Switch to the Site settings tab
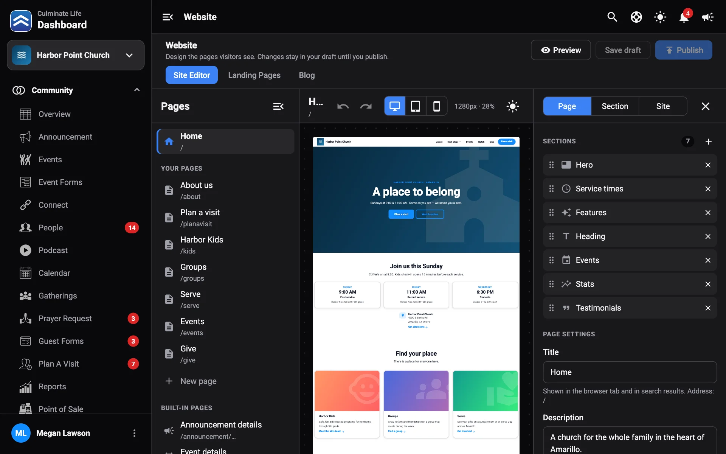The image size is (726, 454). (x=663, y=106)
